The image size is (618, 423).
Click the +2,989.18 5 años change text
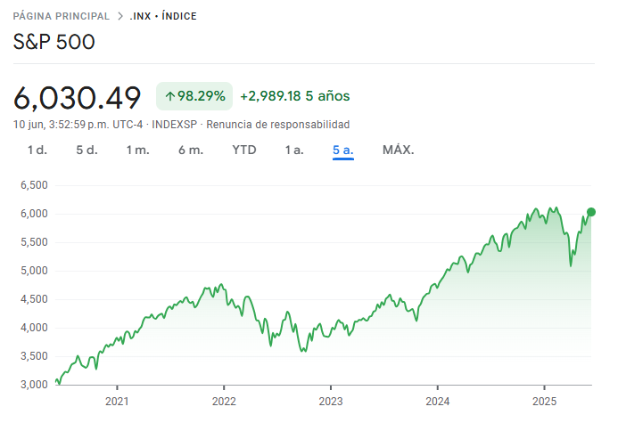tap(295, 95)
